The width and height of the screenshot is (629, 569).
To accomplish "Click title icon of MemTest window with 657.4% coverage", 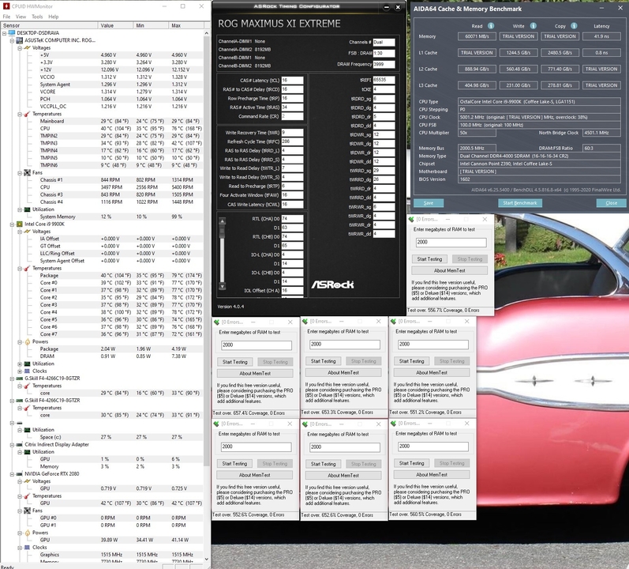I will pyautogui.click(x=216, y=322).
